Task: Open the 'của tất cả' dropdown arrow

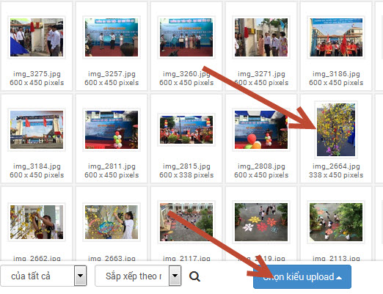Action: coord(81,276)
